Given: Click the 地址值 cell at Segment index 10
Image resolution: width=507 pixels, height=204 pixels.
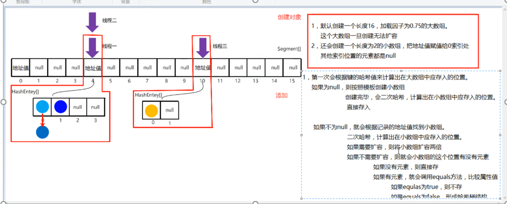Looking at the screenshot, I should coord(203,68).
